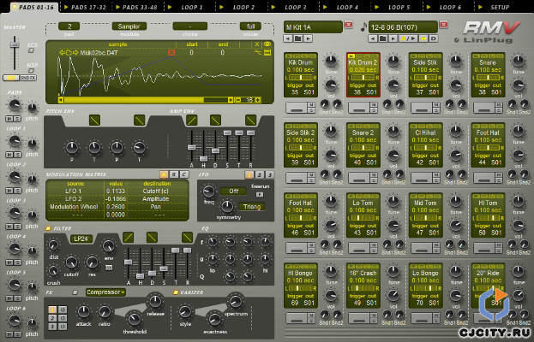Select Modulation Matrix page C
This screenshot has width=534, height=342.
(x=184, y=174)
